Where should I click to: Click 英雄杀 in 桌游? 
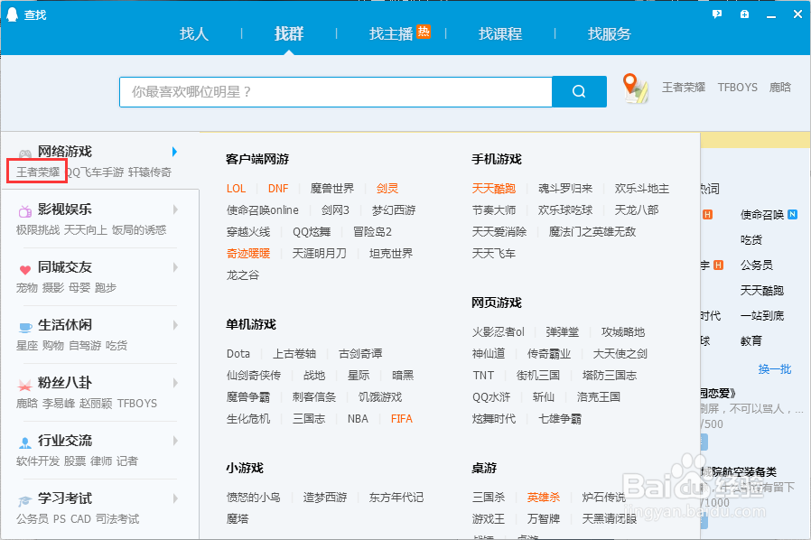coord(544,497)
